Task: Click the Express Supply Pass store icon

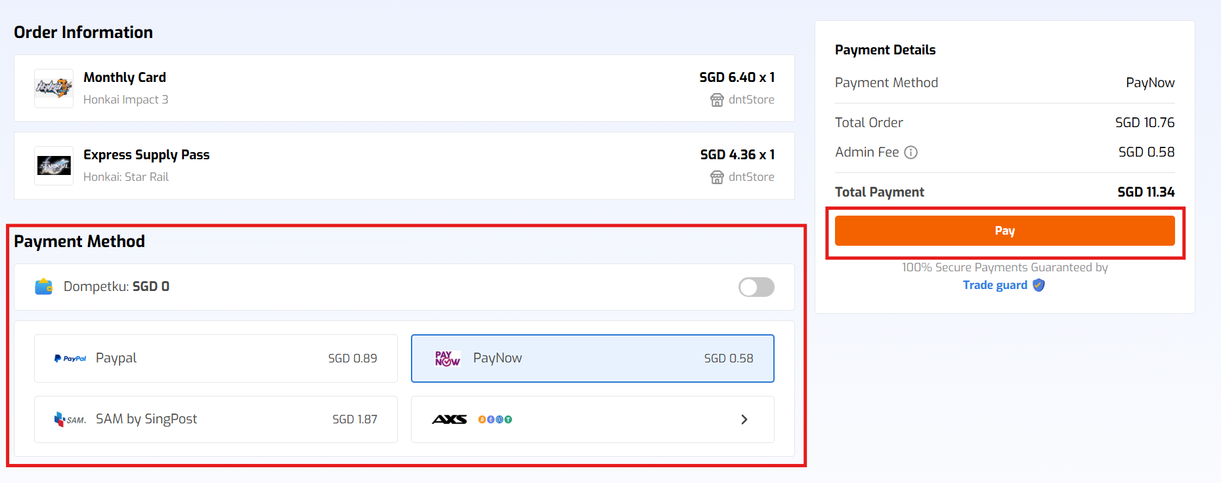Action: (x=717, y=177)
